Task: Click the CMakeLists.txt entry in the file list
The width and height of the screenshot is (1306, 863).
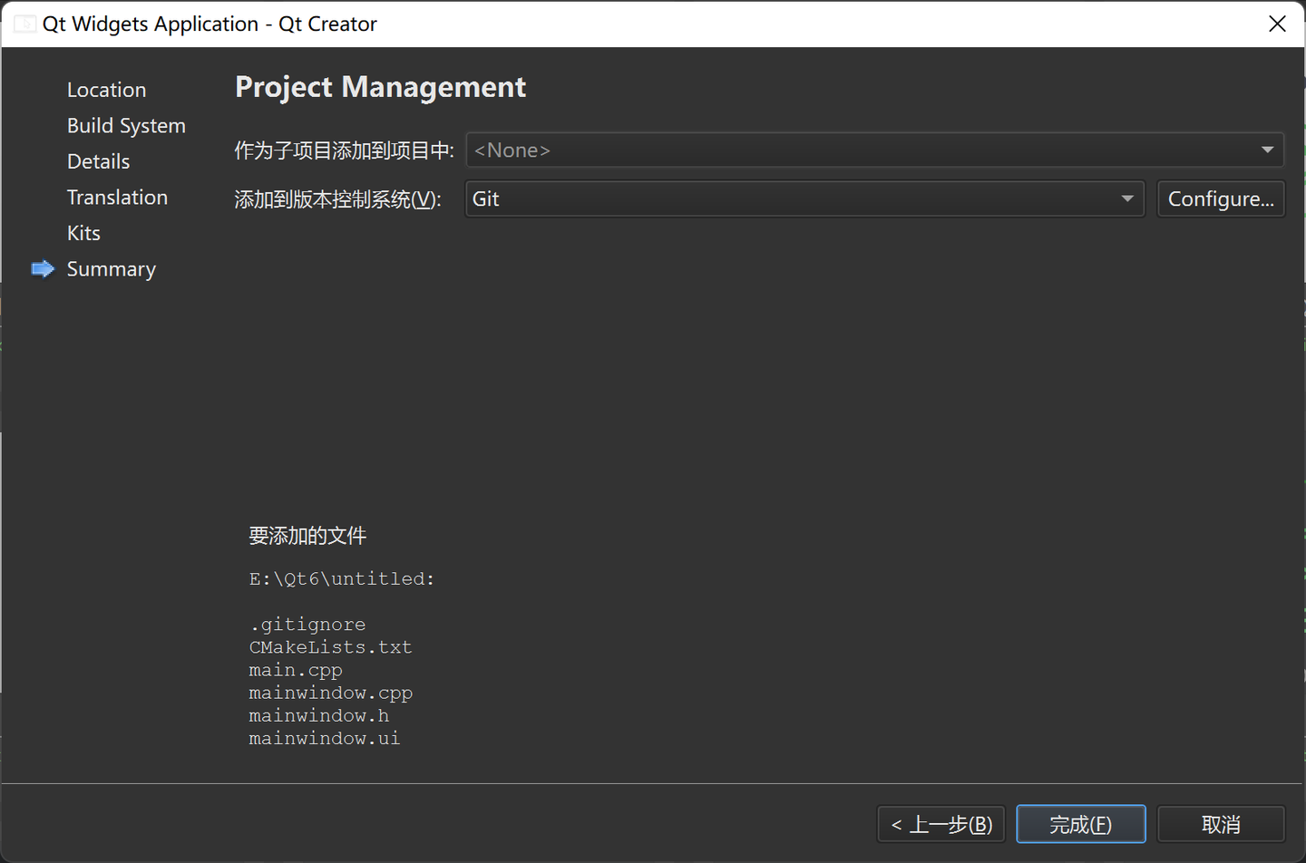Action: point(330,646)
